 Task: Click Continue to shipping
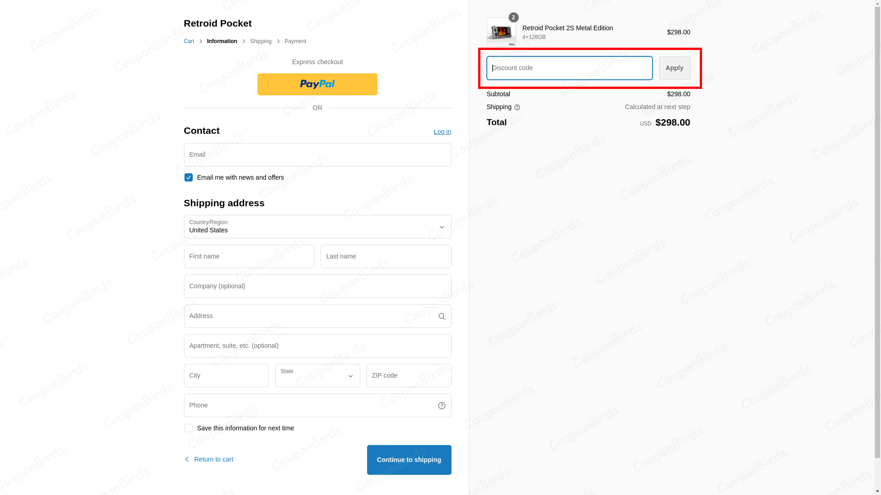[409, 459]
